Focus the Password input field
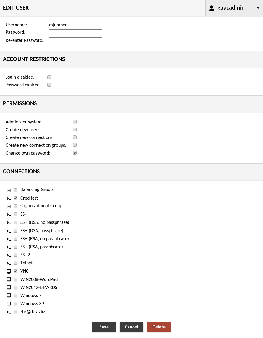The height and width of the screenshot is (338, 263). coord(75,33)
